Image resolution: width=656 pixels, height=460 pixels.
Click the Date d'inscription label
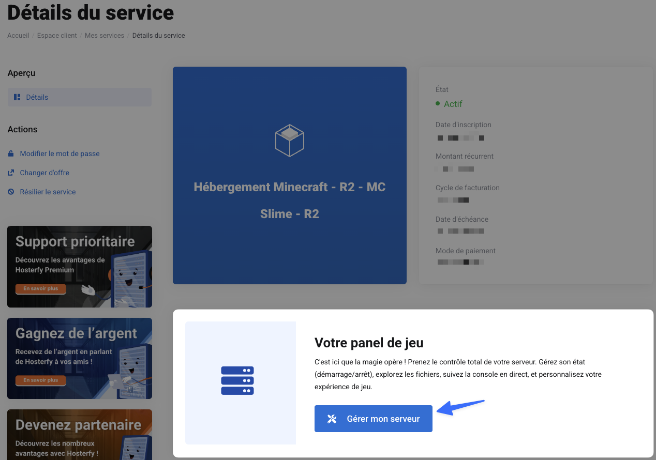(x=464, y=125)
